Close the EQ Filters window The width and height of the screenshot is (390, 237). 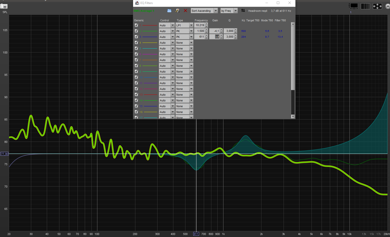[x=290, y=3]
